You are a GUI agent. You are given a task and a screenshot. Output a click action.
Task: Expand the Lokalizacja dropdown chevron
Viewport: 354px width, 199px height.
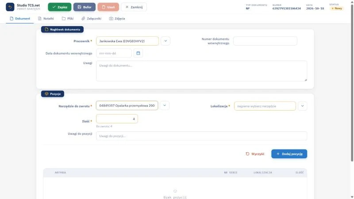point(302,106)
